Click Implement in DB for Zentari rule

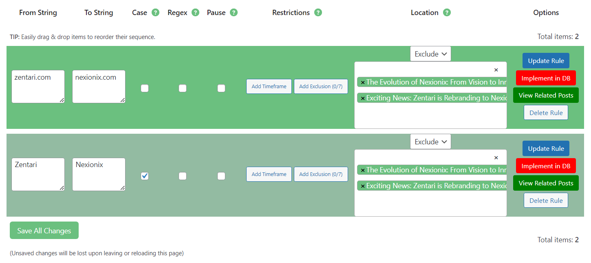coord(546,166)
